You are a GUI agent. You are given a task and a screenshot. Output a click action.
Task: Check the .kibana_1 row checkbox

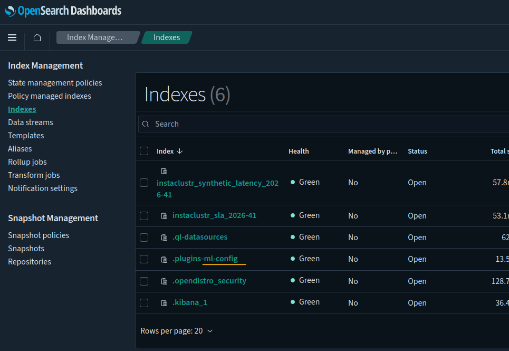point(144,303)
